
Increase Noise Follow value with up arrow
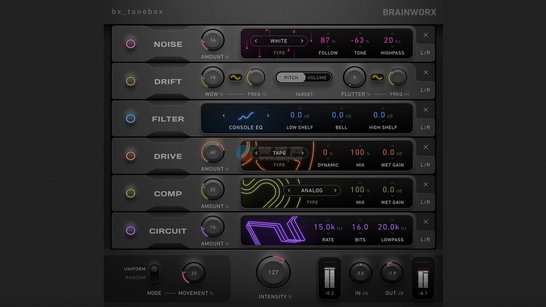[x=328, y=34]
